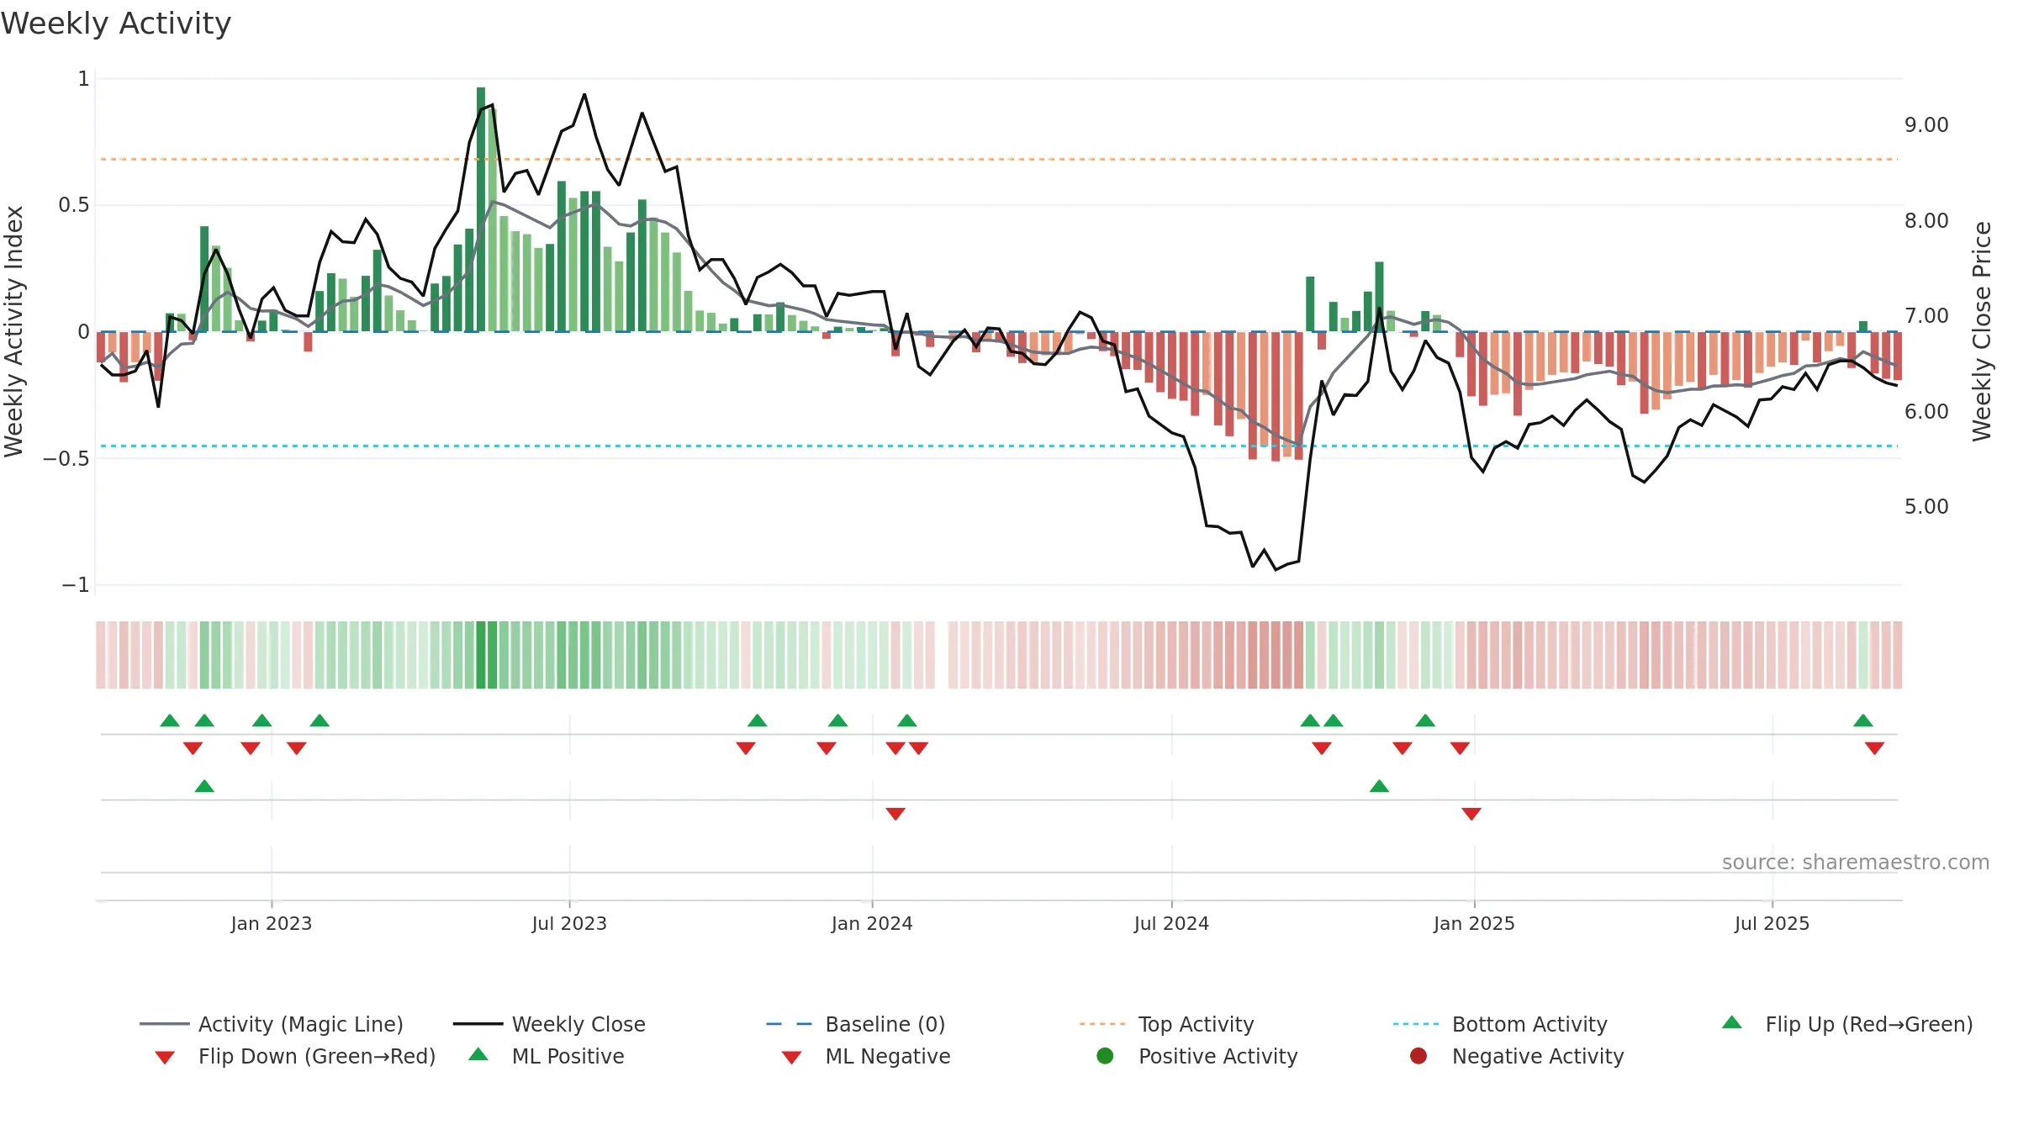Click the flip-down marker nearest Jan 2025
This screenshot has width=2018, height=1135.
pyautogui.click(x=1460, y=748)
